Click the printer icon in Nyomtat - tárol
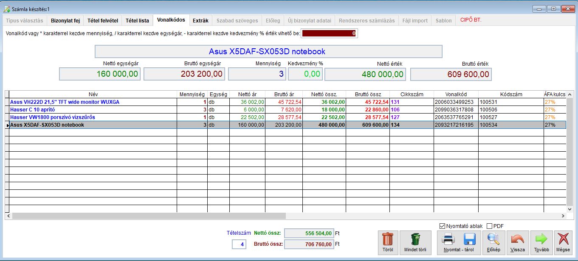 [x=448, y=240]
